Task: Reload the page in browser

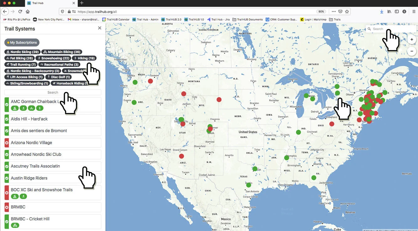Action: point(20,11)
